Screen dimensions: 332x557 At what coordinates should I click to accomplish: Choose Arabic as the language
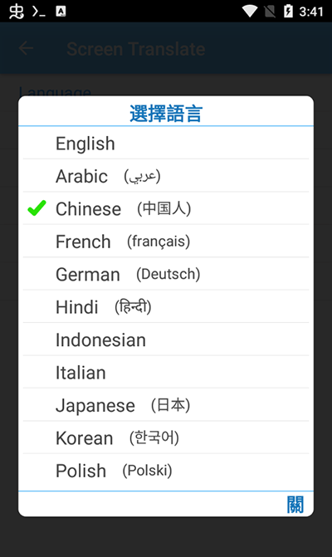coord(166,176)
